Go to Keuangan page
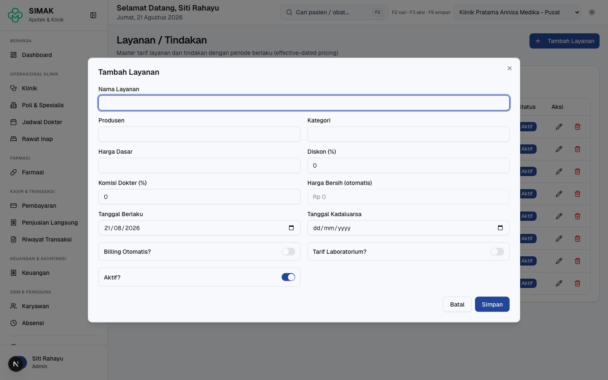This screenshot has height=380, width=608. [54, 273]
